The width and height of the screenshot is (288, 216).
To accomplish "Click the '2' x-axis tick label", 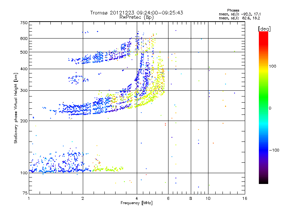I will [83, 198].
